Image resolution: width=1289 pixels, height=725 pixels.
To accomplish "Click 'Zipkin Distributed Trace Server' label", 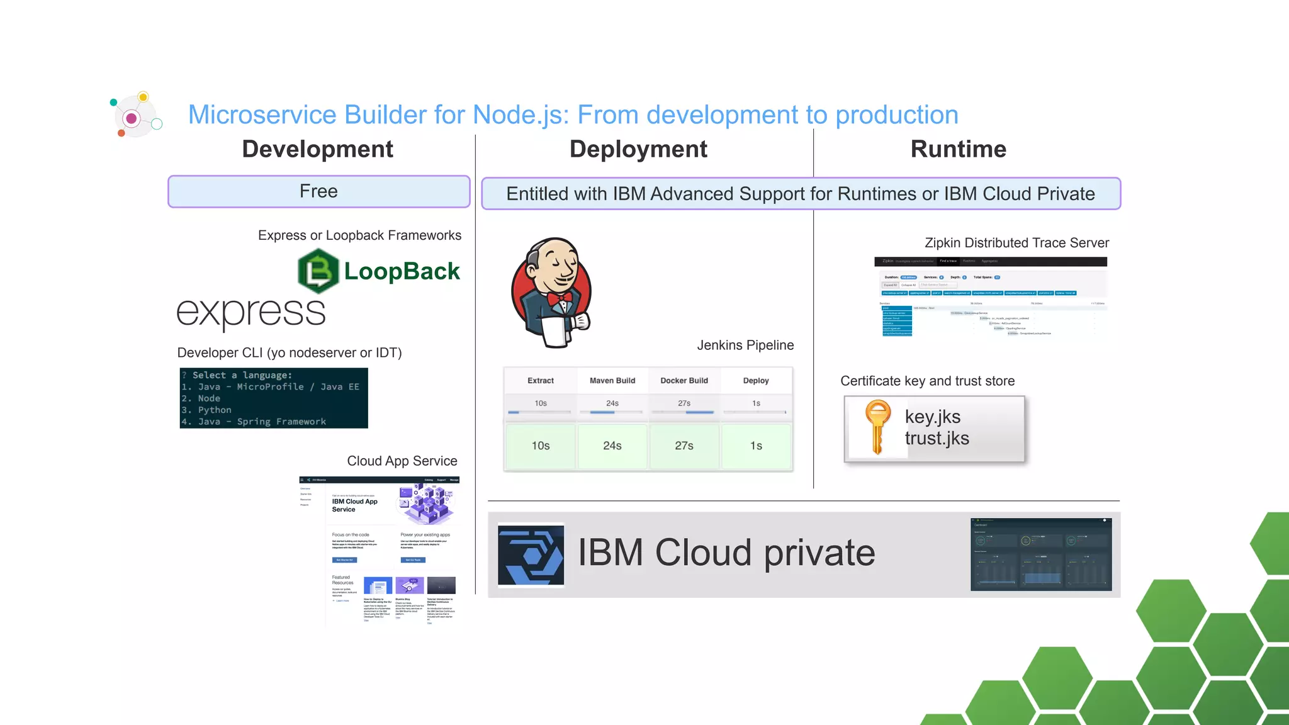I will (x=1016, y=243).
